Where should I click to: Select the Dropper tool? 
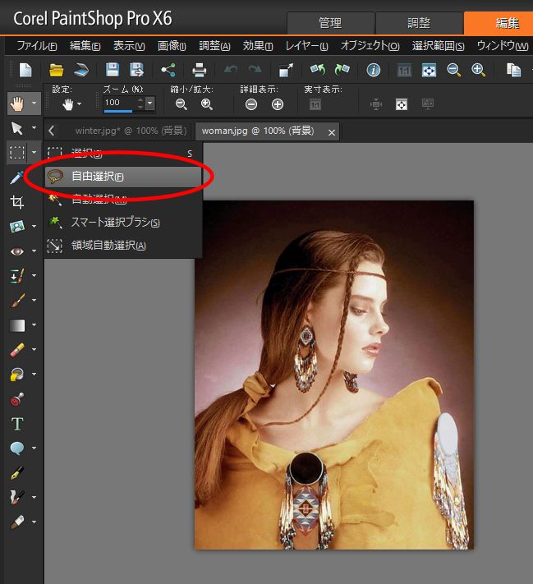click(x=17, y=177)
